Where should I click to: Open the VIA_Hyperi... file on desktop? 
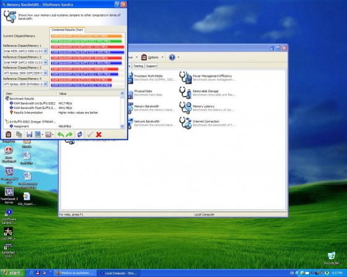pyautogui.click(x=27, y=199)
